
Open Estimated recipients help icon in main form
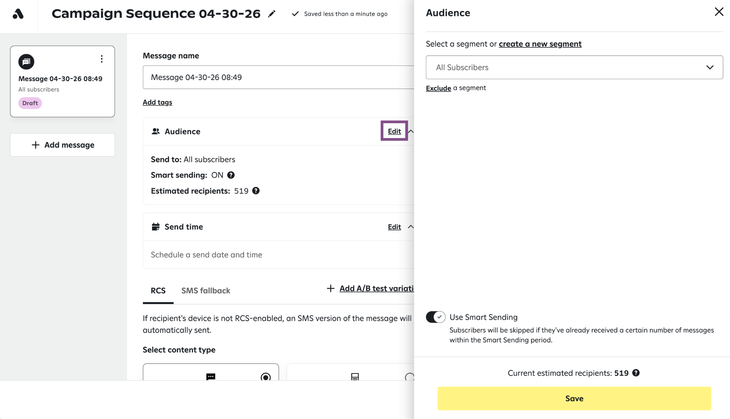point(256,191)
